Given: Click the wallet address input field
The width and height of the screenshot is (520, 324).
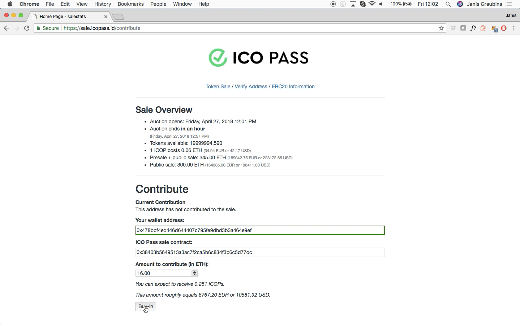Looking at the screenshot, I should 260,230.
